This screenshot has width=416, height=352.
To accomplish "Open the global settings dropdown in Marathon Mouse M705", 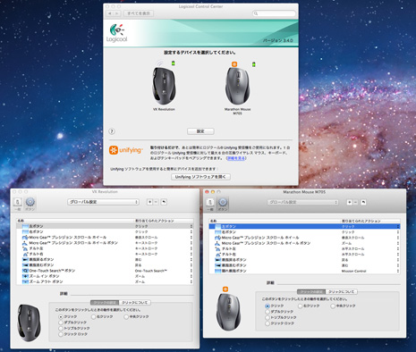I will (x=302, y=202).
